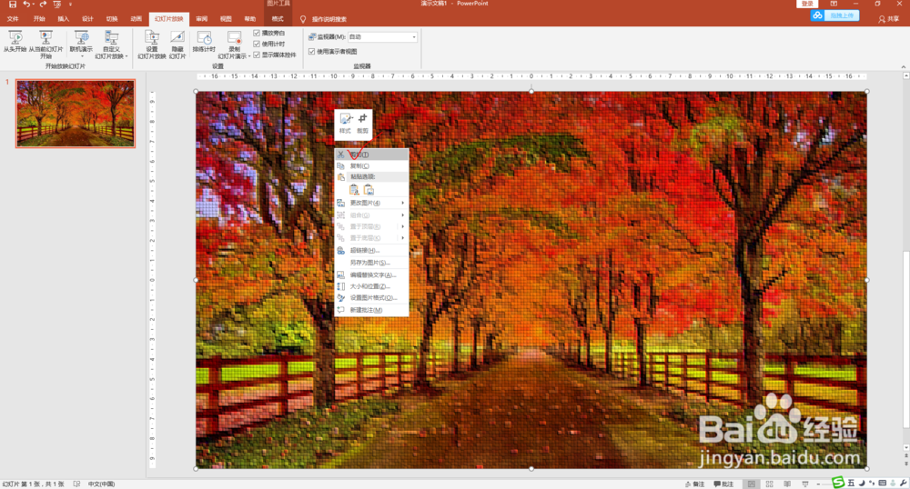
Task: Click Comments (批注) button in status bar
Action: [723, 484]
